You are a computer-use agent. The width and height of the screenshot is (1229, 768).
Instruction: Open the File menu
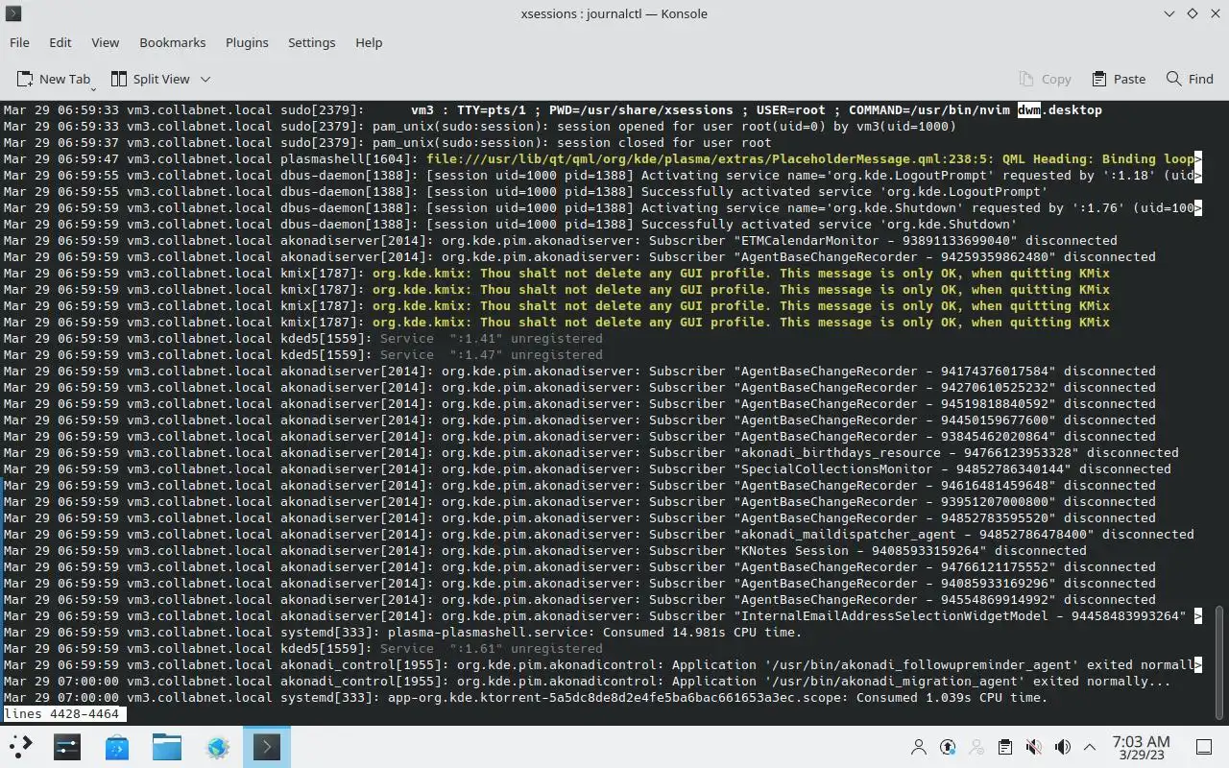19,42
